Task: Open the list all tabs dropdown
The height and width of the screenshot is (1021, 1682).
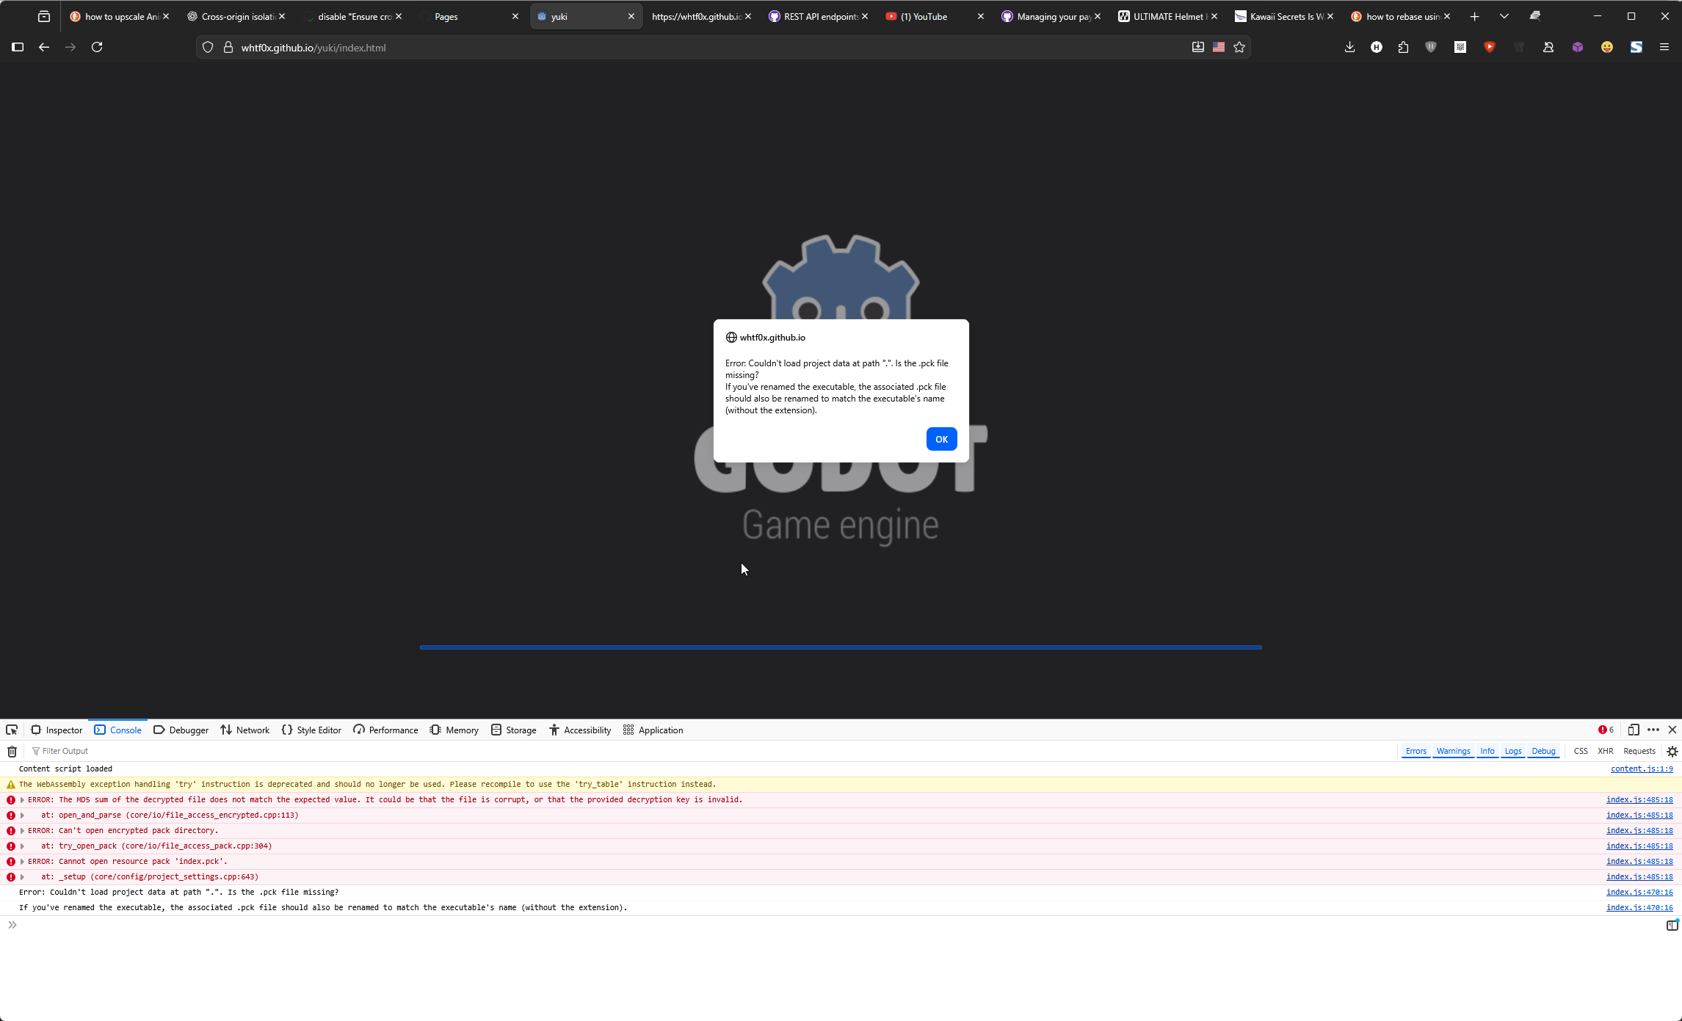Action: point(1504,16)
